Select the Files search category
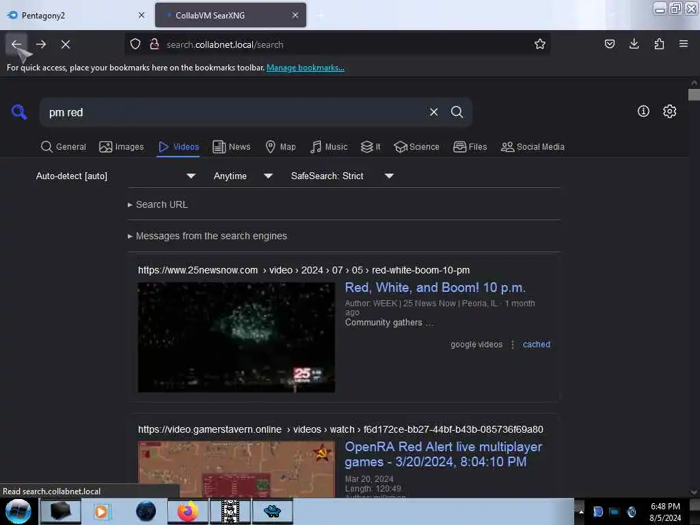 pyautogui.click(x=470, y=147)
